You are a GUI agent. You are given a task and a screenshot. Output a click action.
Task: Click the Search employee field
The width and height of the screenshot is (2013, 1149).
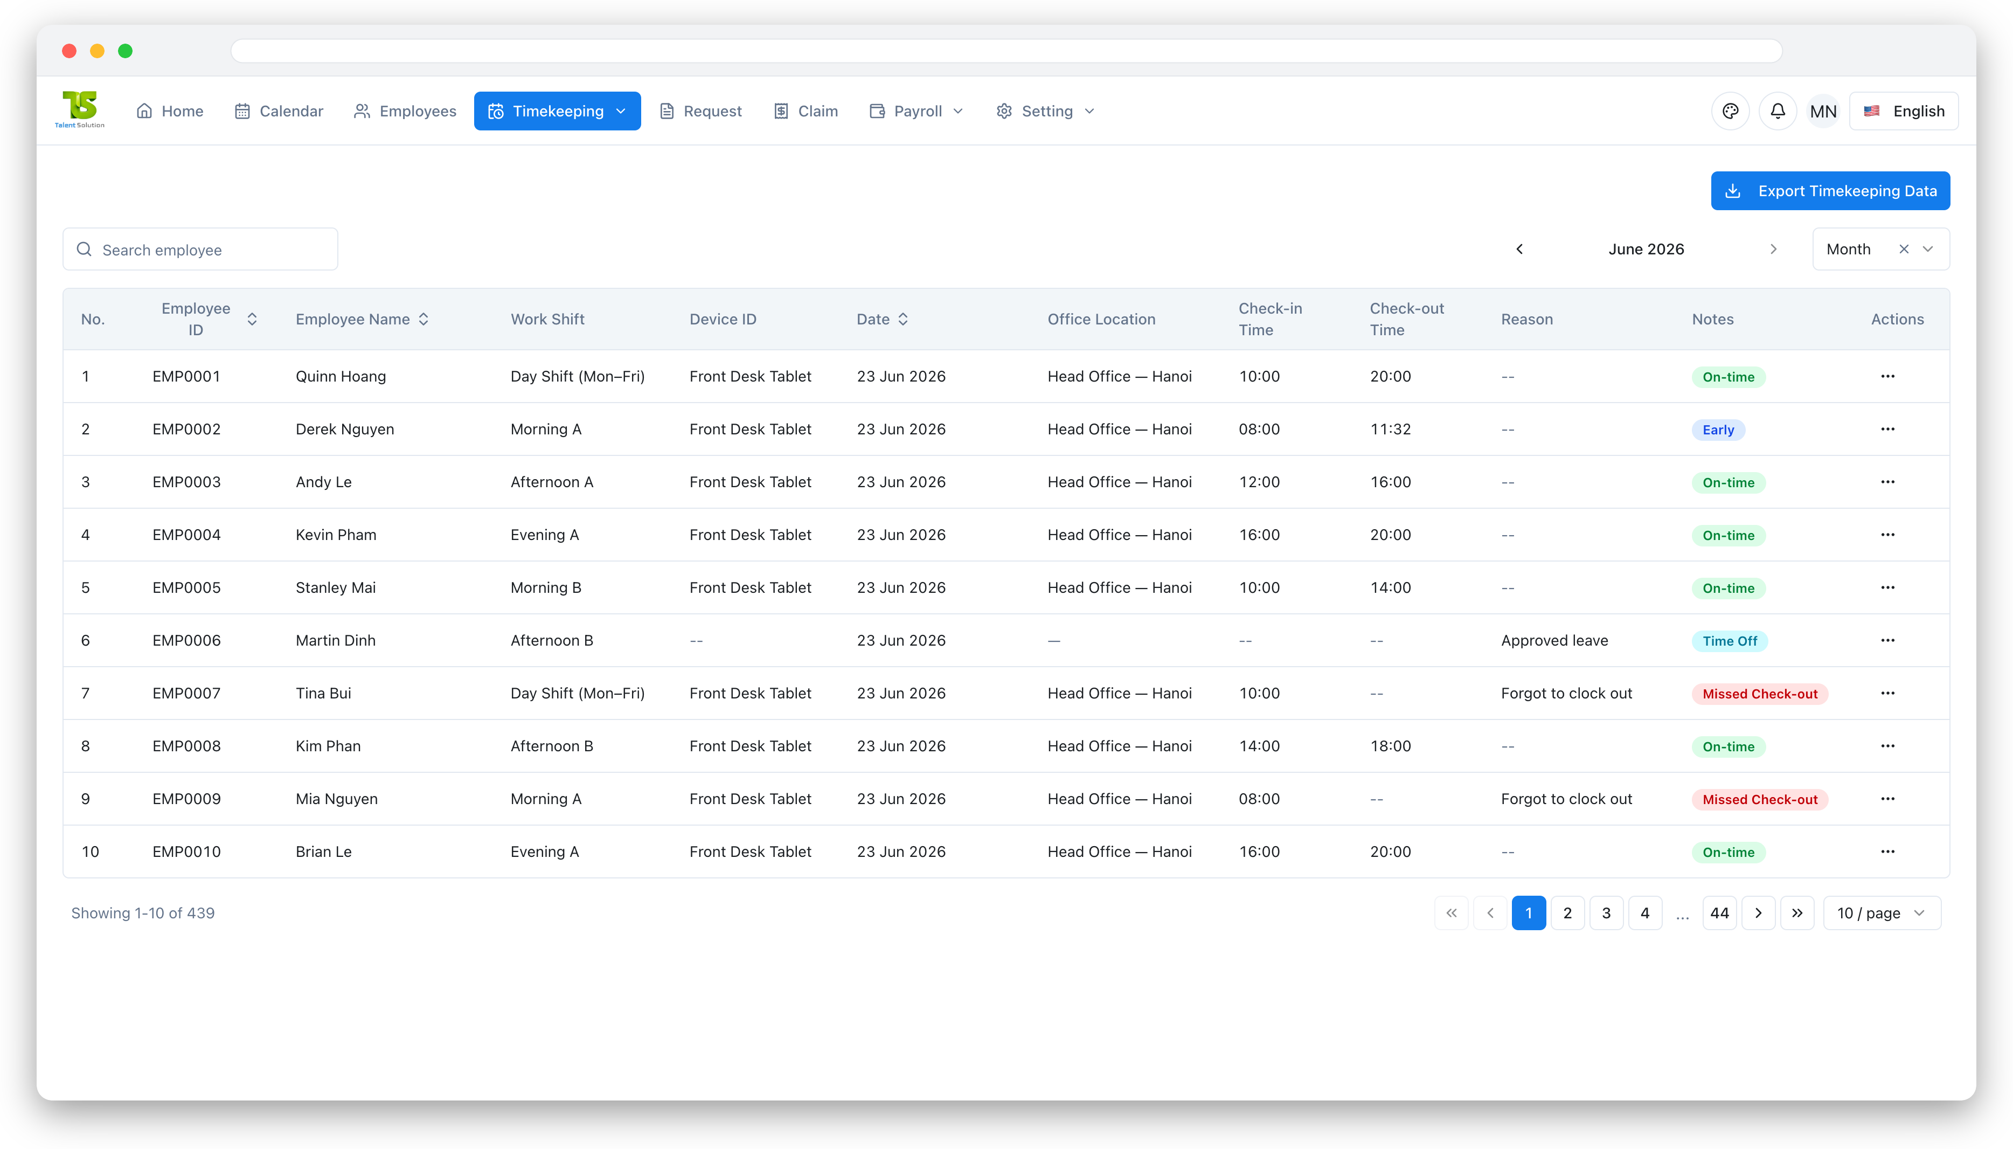200,250
